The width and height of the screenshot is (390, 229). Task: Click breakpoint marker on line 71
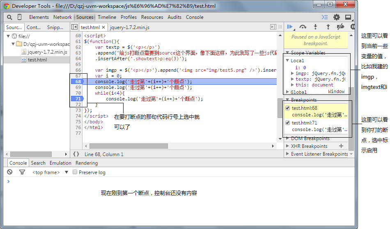[x=77, y=99]
